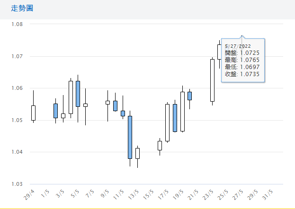Click the small white candlestick at 13/5

point(137,153)
